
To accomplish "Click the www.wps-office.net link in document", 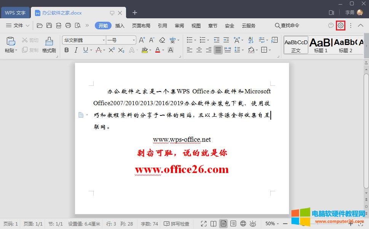I will point(182,139).
